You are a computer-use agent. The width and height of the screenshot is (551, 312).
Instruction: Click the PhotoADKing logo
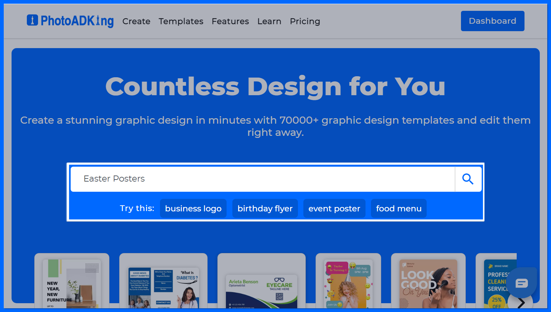[70, 21]
